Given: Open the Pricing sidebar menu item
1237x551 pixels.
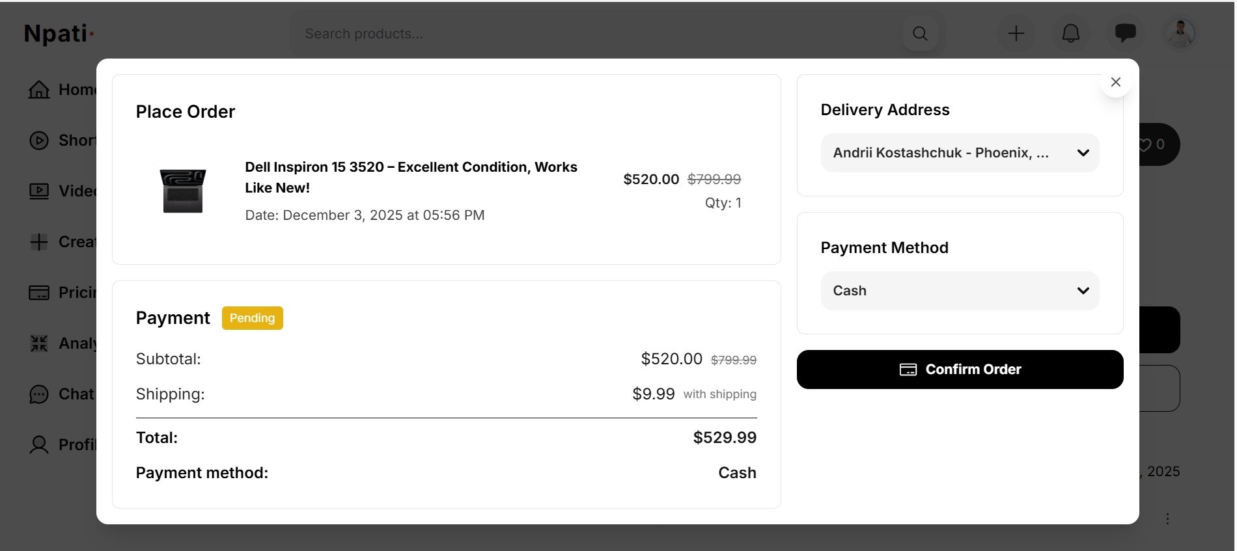Looking at the screenshot, I should coord(62,293).
